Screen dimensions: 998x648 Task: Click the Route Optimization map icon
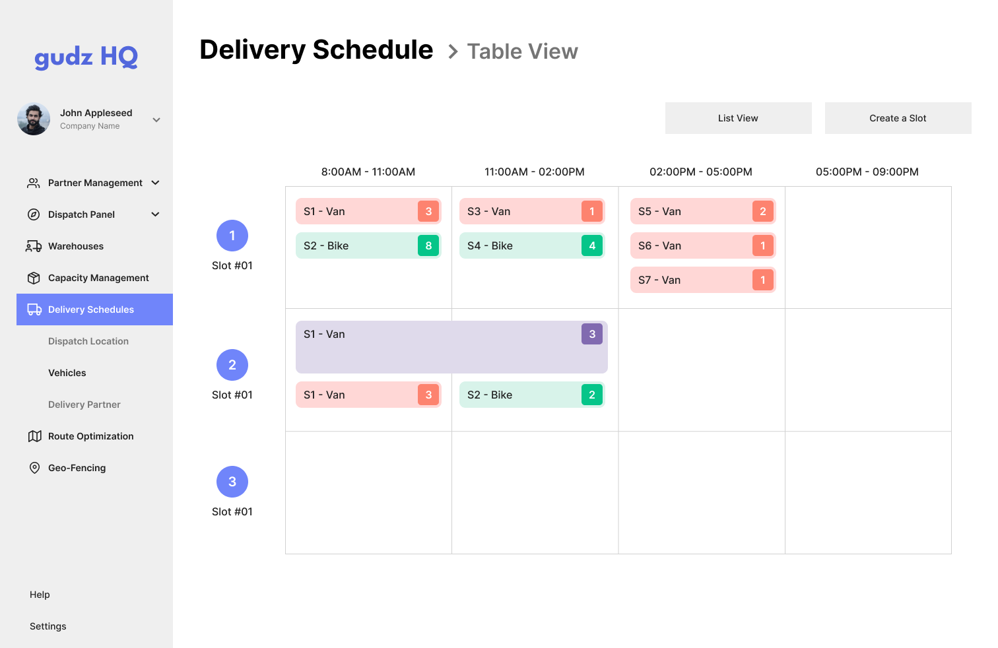34,436
